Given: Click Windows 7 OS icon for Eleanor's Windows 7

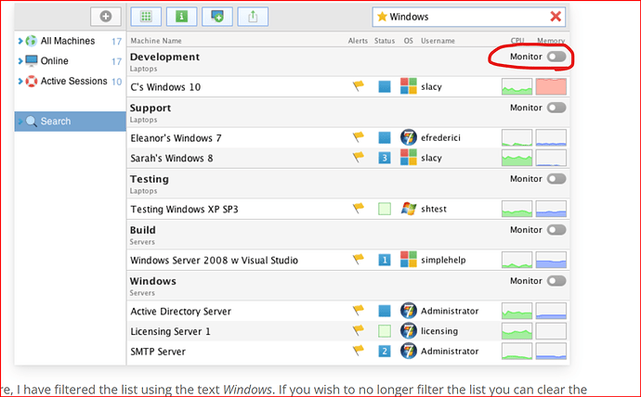Looking at the screenshot, I should (x=409, y=137).
